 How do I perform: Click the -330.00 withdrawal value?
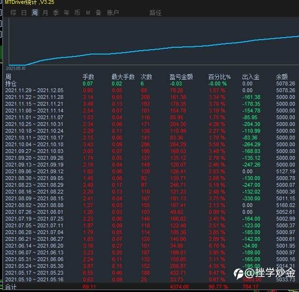[251, 198]
